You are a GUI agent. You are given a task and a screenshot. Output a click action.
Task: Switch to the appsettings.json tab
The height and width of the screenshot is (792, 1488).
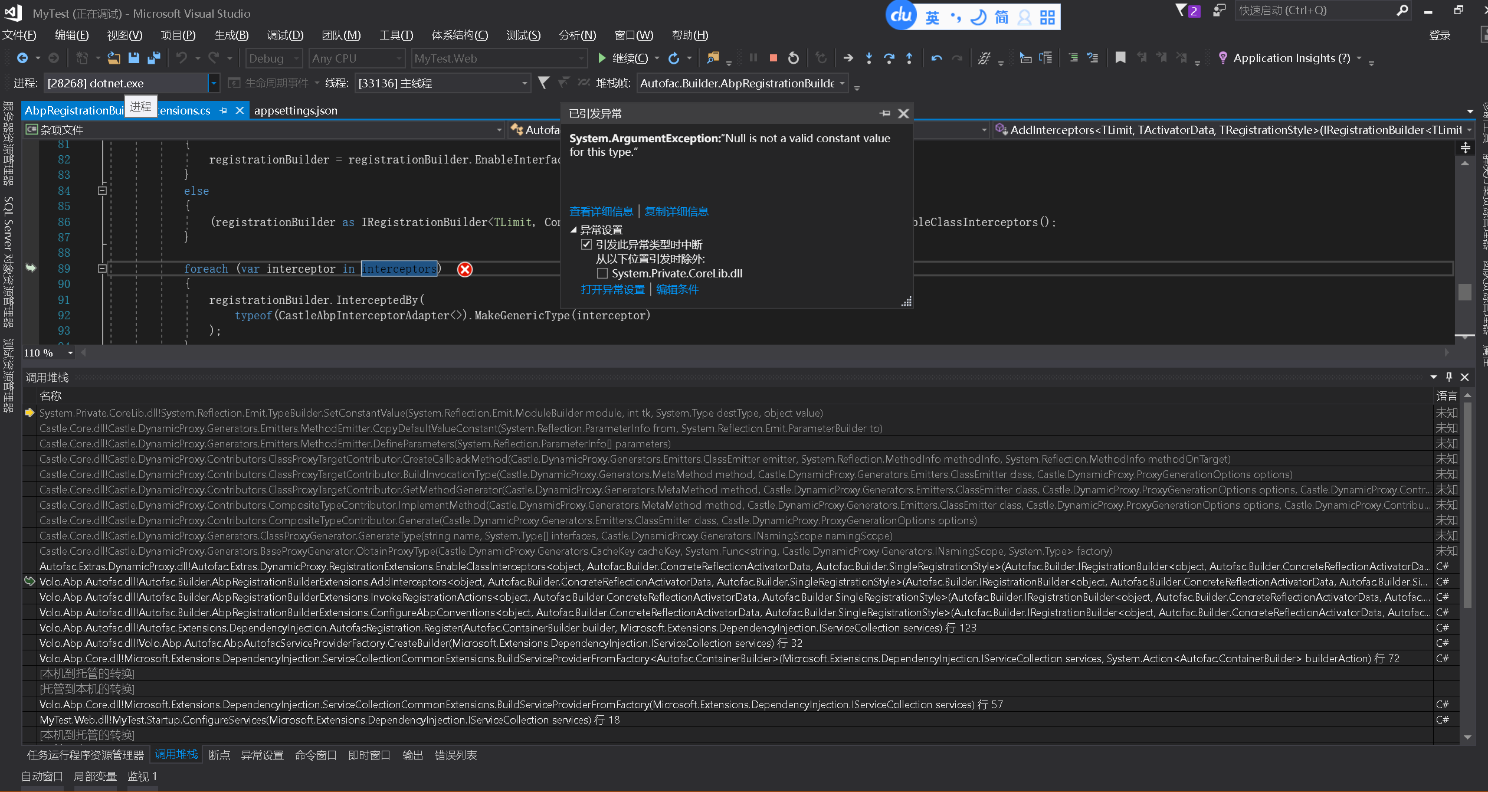(296, 110)
